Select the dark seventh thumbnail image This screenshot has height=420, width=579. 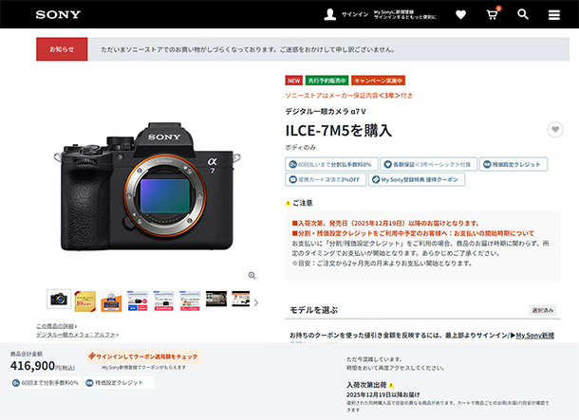point(216,299)
